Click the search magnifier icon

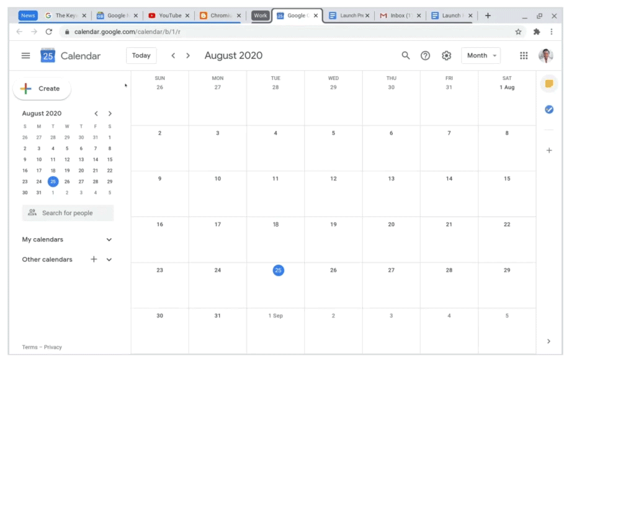tap(406, 56)
